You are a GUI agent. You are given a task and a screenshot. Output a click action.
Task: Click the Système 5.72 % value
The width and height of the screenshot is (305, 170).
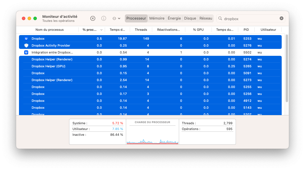click(x=117, y=123)
